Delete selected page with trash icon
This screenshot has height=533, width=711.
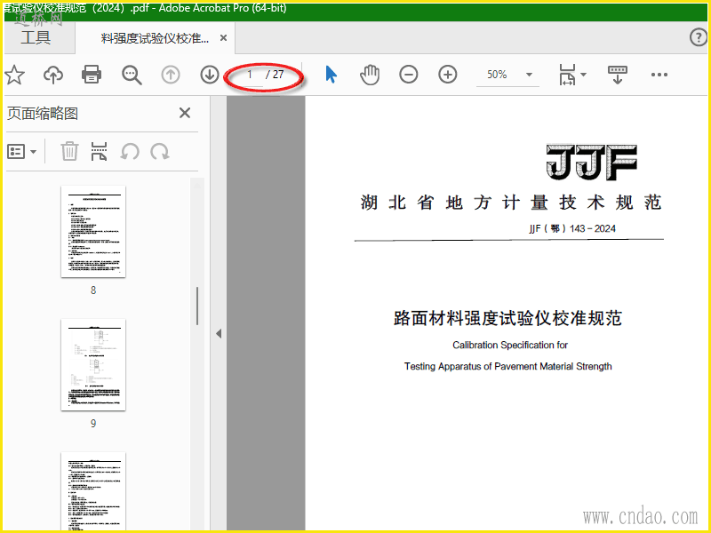click(x=69, y=151)
